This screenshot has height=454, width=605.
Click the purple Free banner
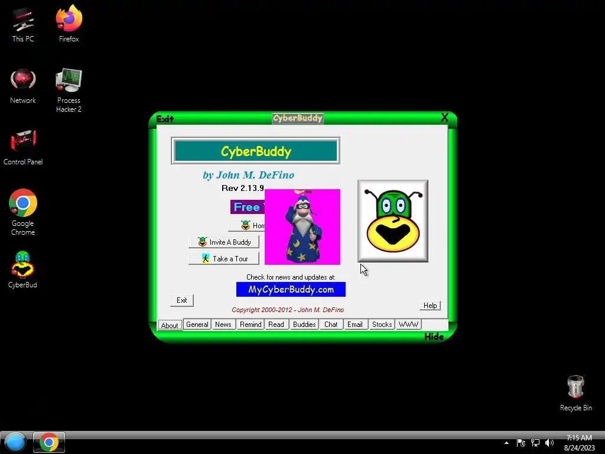(248, 207)
